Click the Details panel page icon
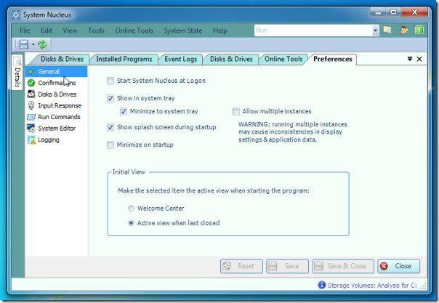Viewport: 439px width, 303px height. tap(17, 60)
